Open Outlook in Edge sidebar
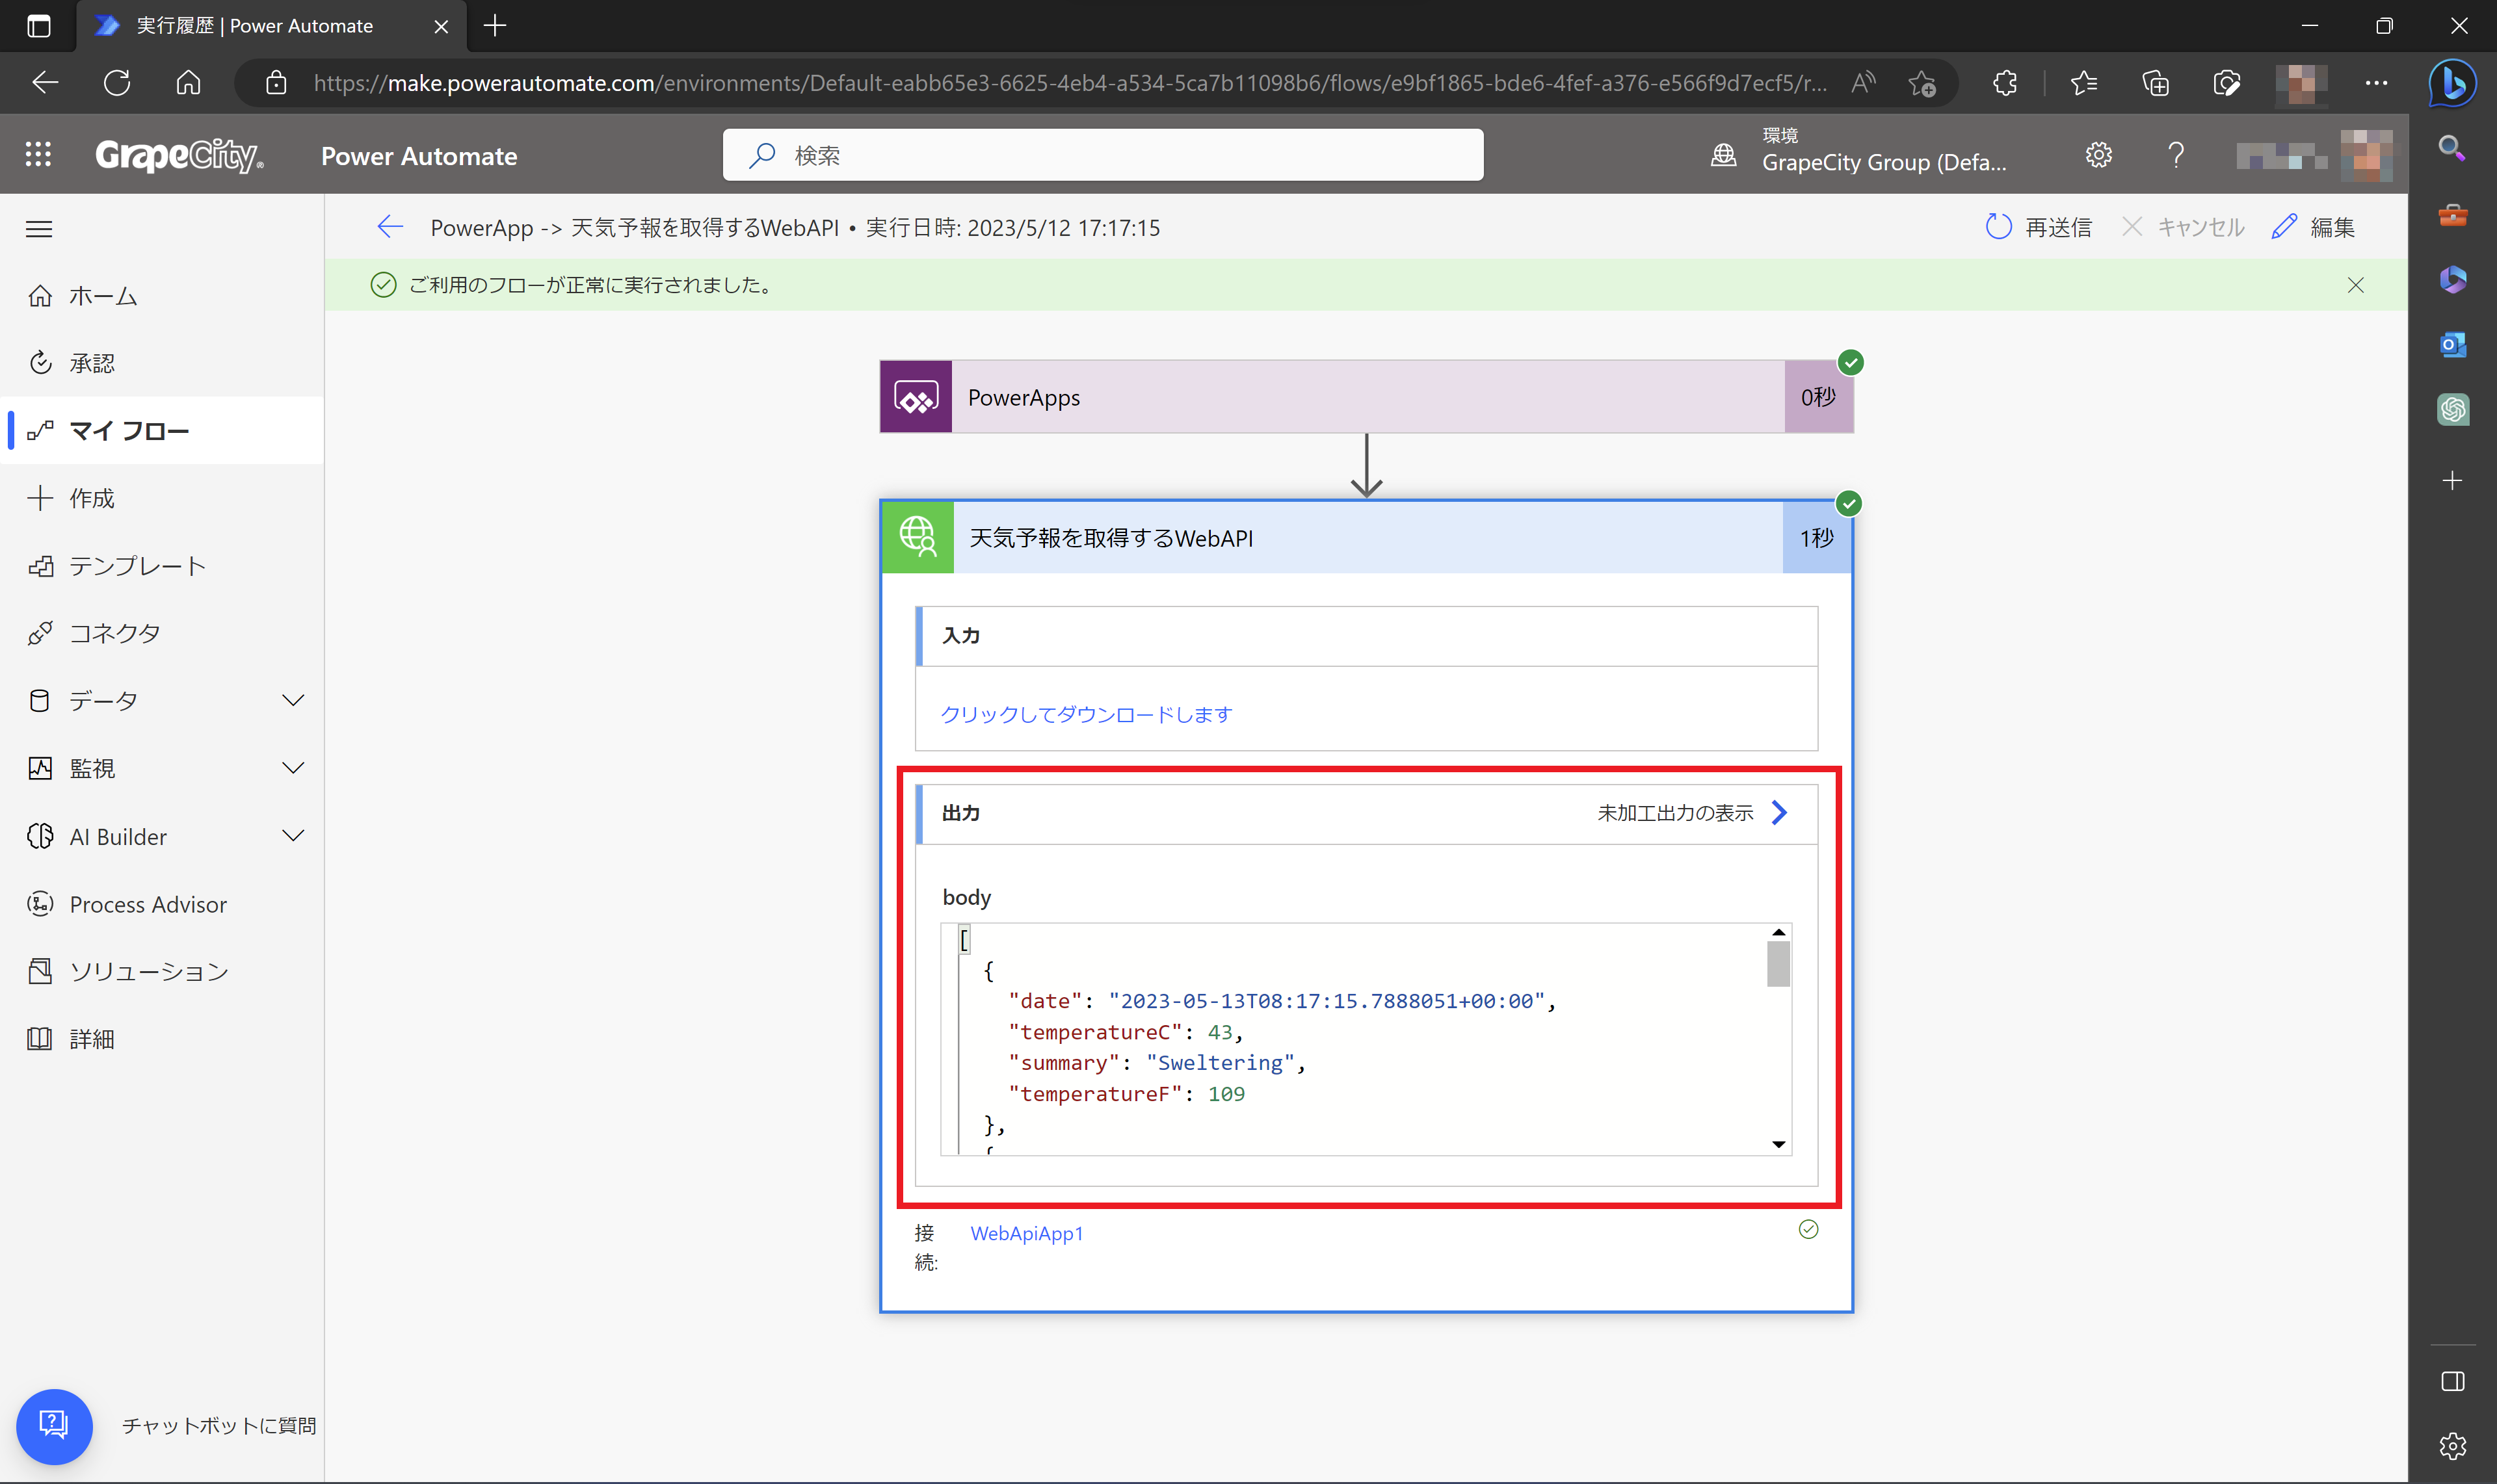 pos(2452,344)
